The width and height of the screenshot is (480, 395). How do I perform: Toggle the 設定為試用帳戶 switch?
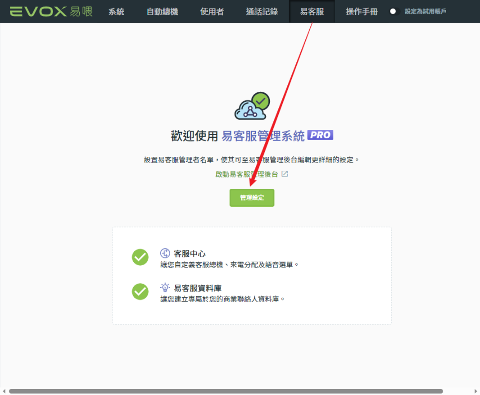(x=394, y=11)
